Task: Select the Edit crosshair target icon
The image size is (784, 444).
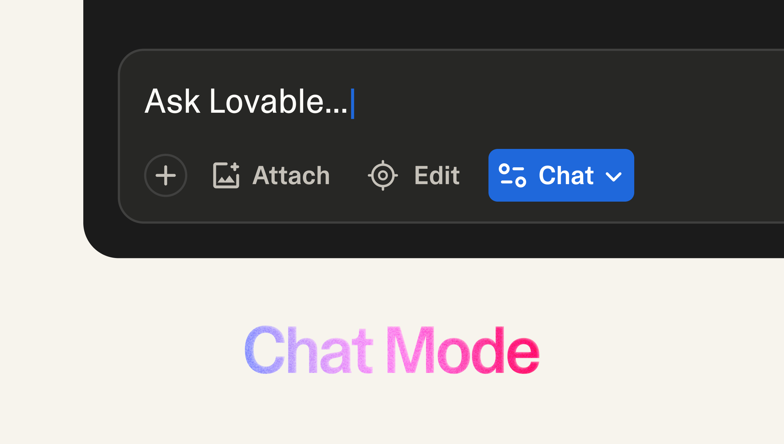Action: (383, 175)
